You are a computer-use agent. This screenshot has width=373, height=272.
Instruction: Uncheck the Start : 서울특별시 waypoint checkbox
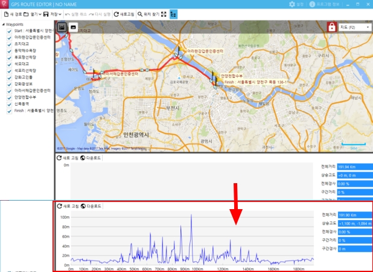tap(9, 31)
